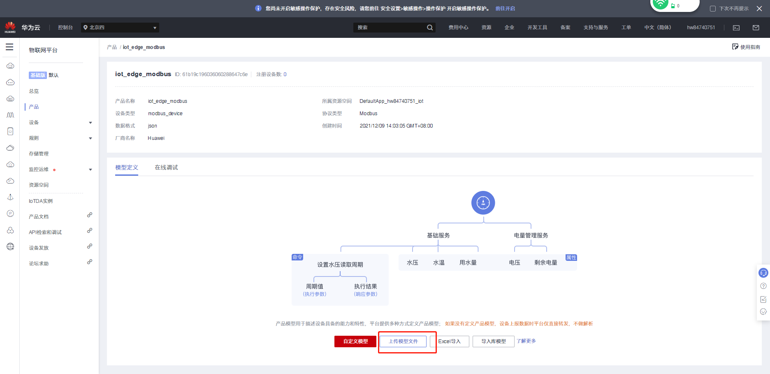The height and width of the screenshot is (374, 770).
Task: Click the cloud with up-arrow rail icon
Action: tap(10, 165)
